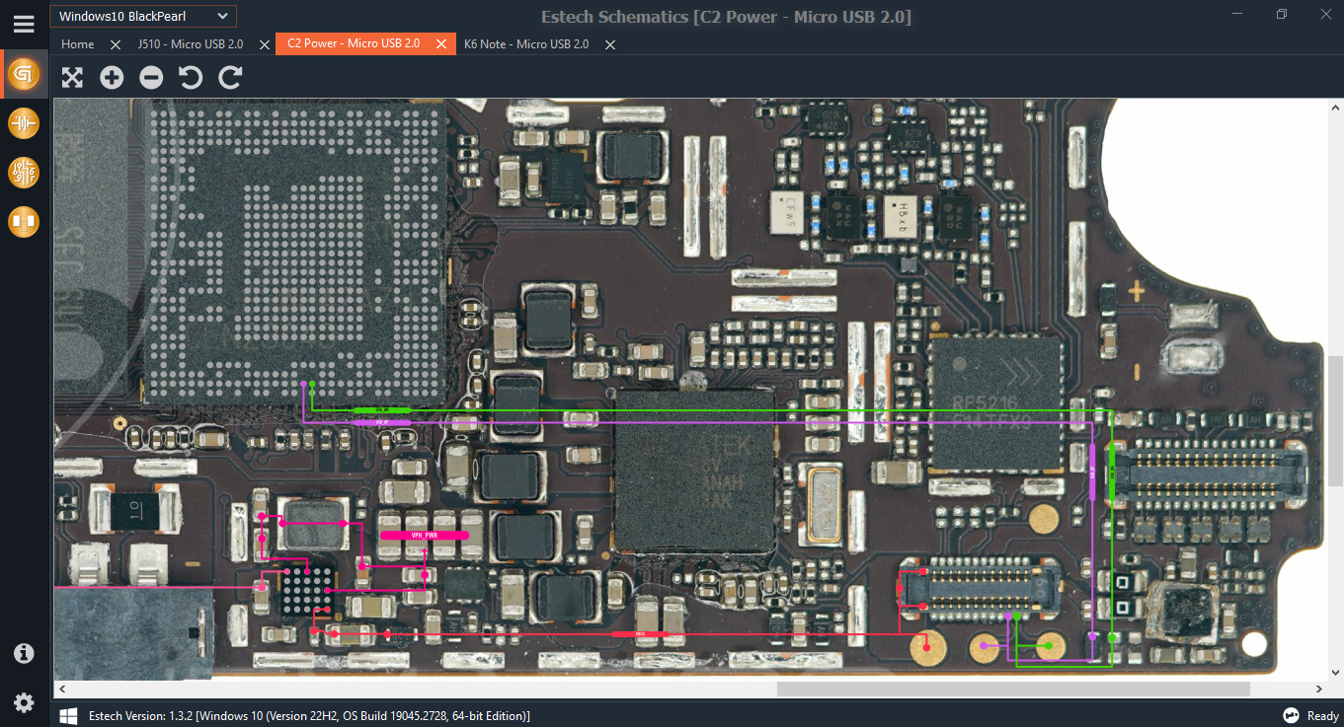Open the capacitor symbol sidebar icon
This screenshot has height=727, width=1344.
24,123
